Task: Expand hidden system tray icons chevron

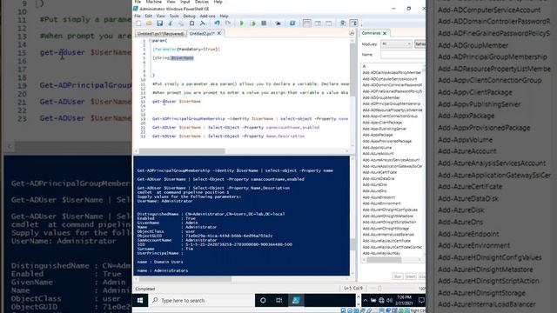Action: coord(366,301)
